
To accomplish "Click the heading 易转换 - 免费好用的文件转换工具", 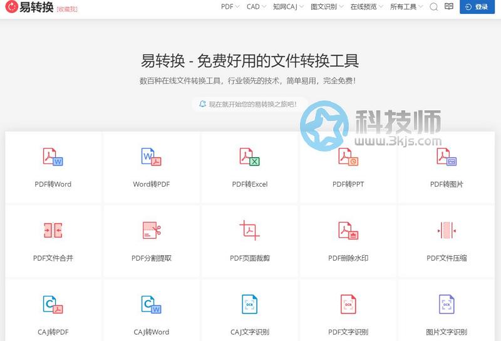I will pos(250,61).
